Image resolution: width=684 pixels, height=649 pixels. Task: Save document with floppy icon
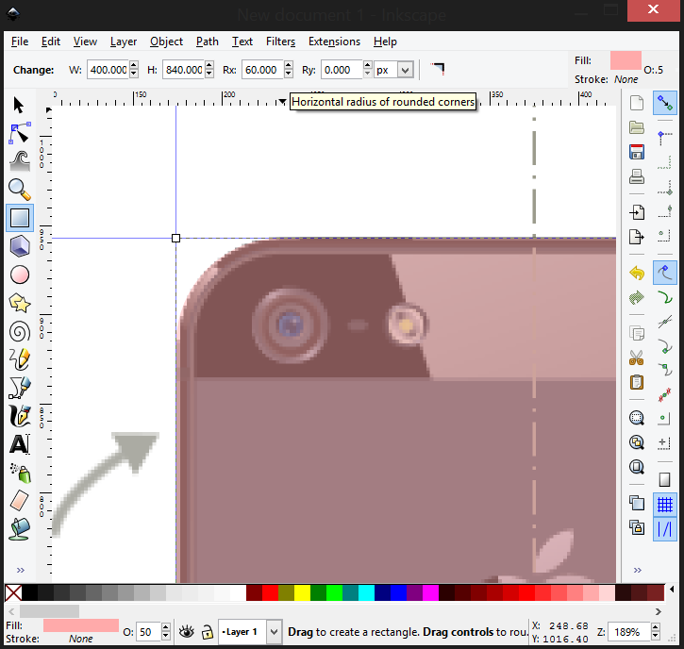[x=637, y=152]
